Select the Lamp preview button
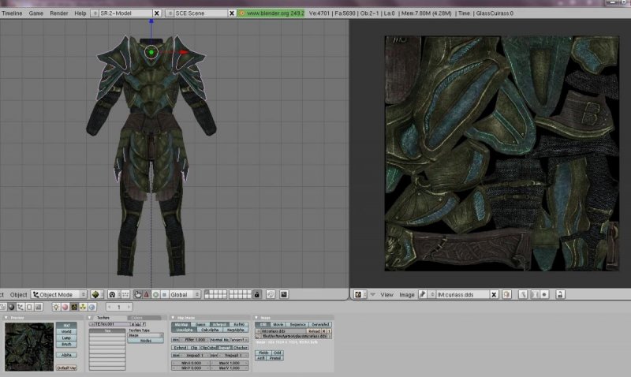This screenshot has width=631, height=377. pyautogui.click(x=66, y=338)
